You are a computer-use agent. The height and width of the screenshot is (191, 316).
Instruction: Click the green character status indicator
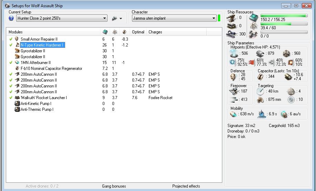[x=219, y=18]
